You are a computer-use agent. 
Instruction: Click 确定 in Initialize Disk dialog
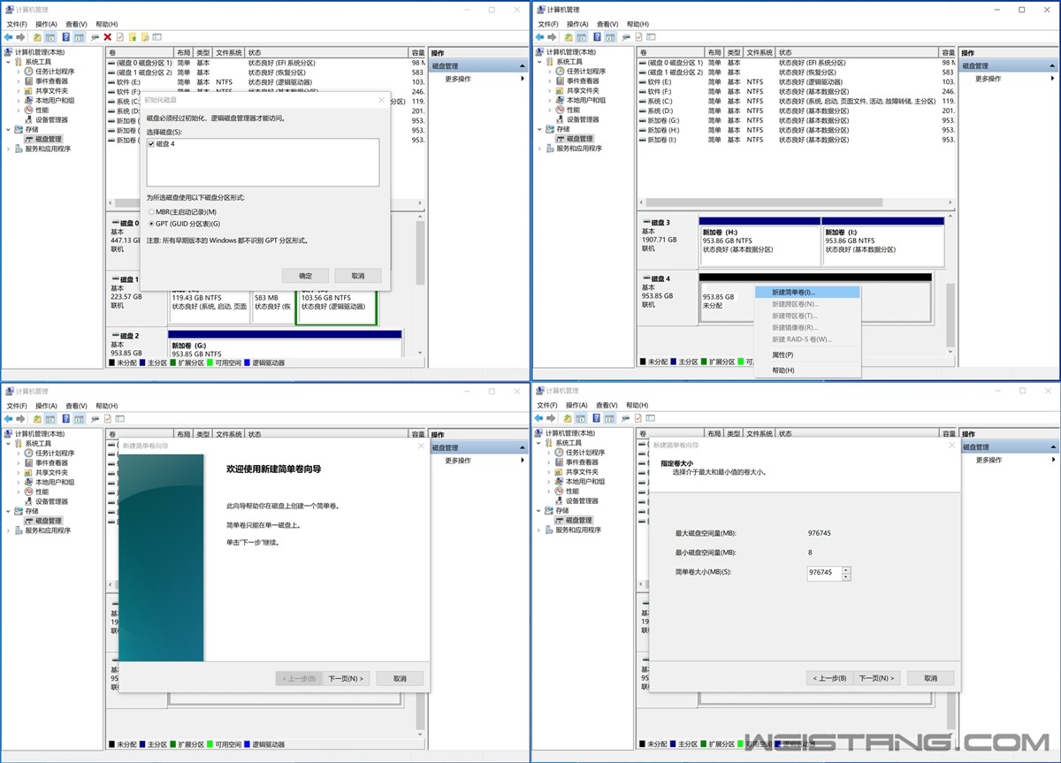click(305, 276)
